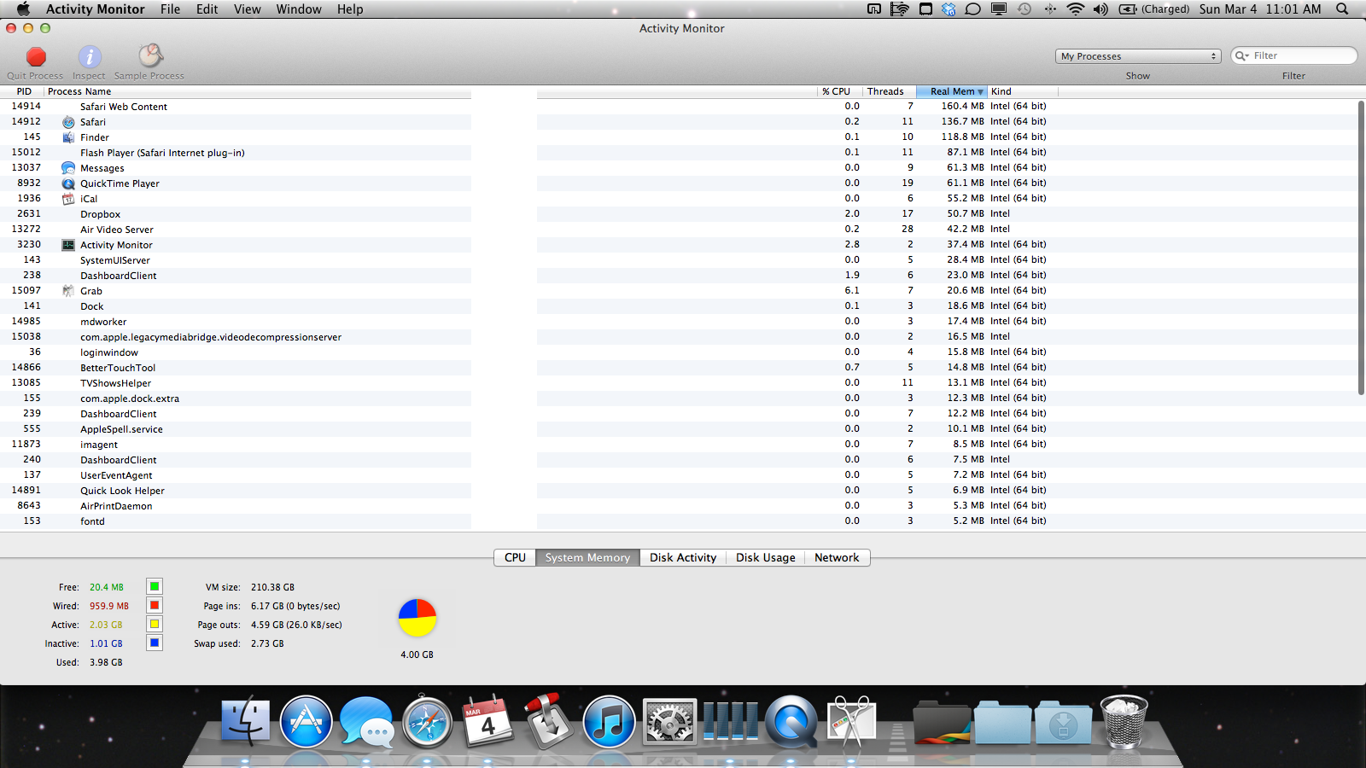This screenshot has width=1366, height=768.
Task: Switch to the Network tab
Action: 837,557
